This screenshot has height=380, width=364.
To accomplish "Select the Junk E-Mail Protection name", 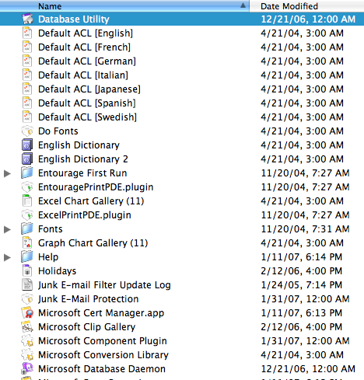I will point(88,299).
